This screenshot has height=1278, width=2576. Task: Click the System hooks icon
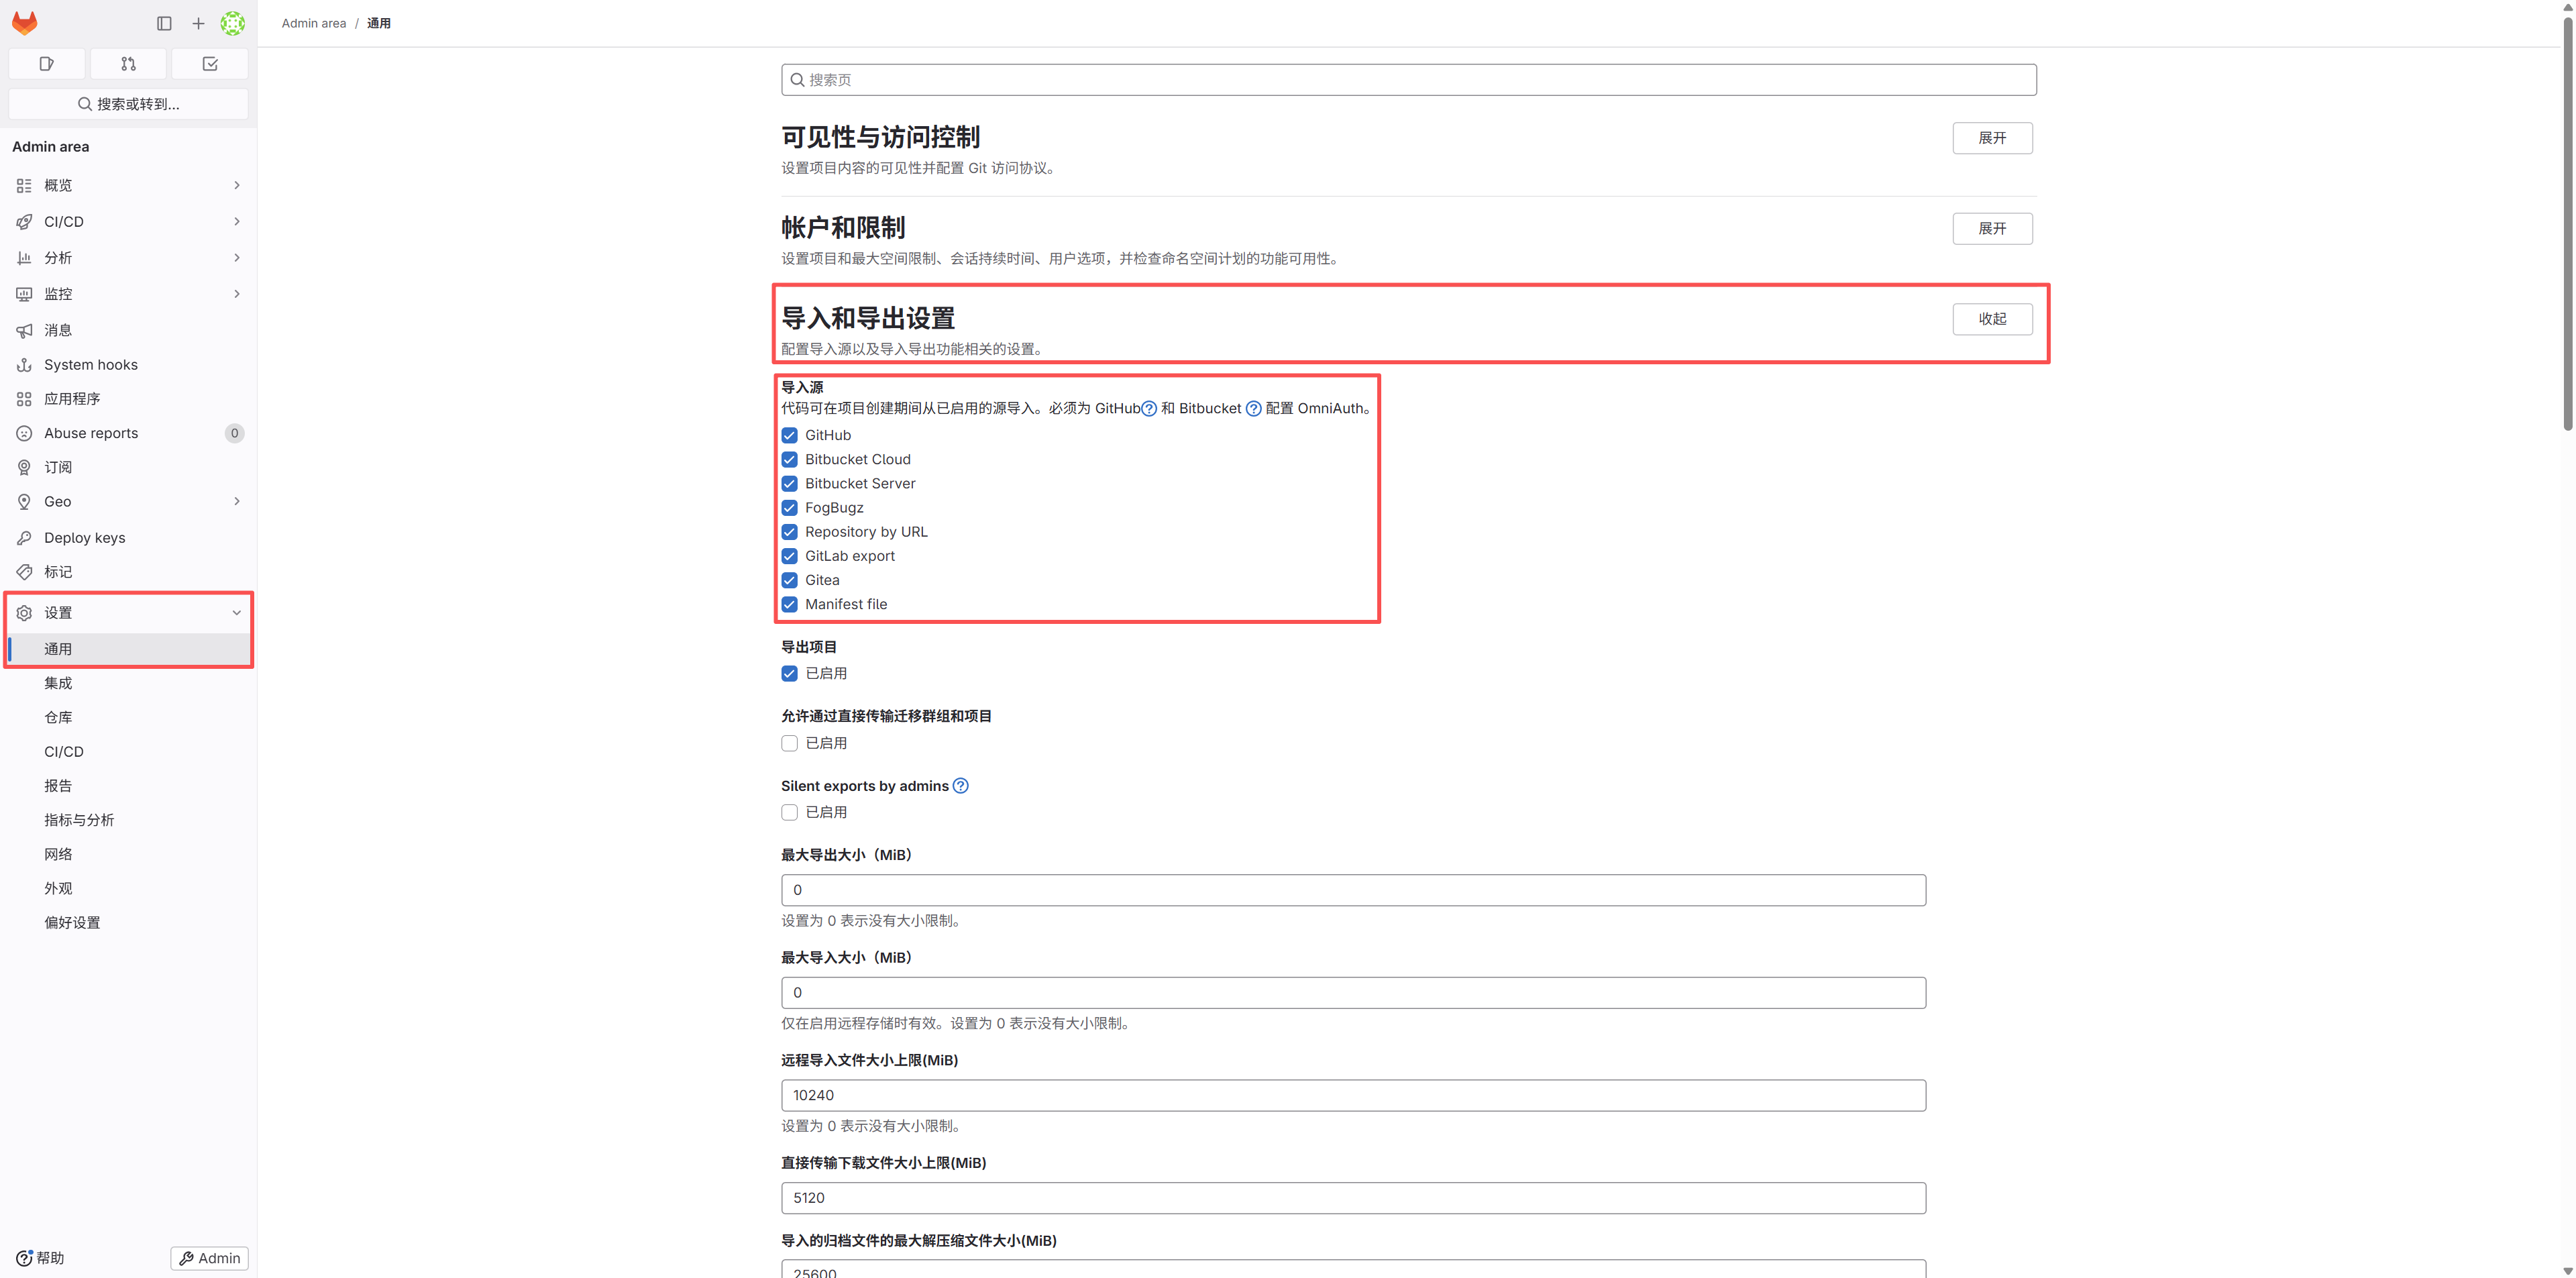(24, 365)
